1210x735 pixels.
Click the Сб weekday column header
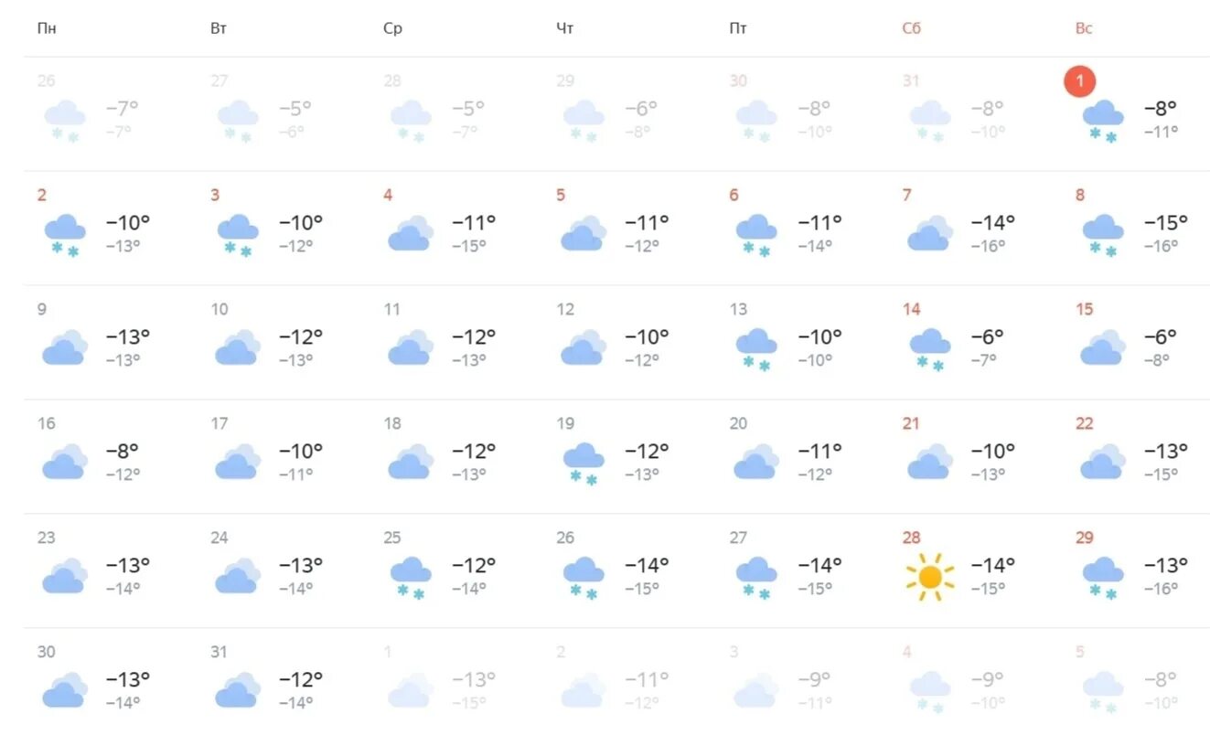click(x=912, y=28)
